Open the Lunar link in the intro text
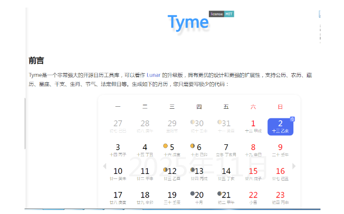 [x=153, y=75]
